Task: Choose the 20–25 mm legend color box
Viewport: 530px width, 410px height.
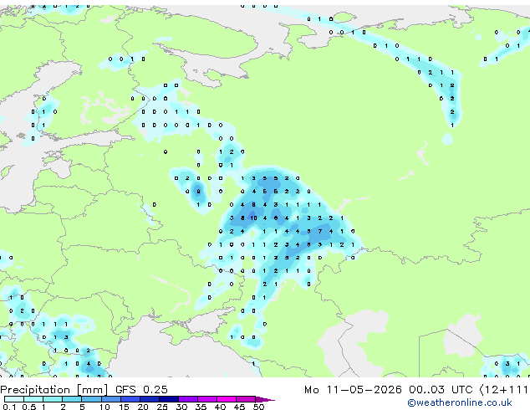Action: coord(150,399)
